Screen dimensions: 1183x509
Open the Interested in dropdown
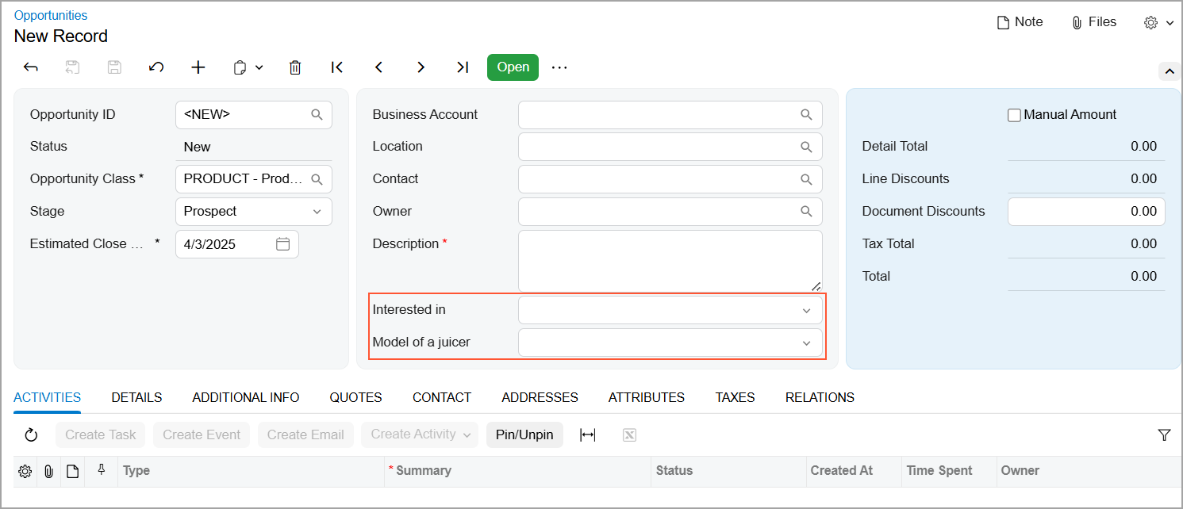[x=806, y=310]
